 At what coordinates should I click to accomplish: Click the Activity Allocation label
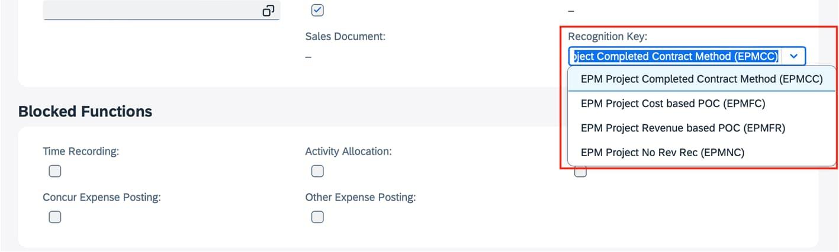coord(348,151)
